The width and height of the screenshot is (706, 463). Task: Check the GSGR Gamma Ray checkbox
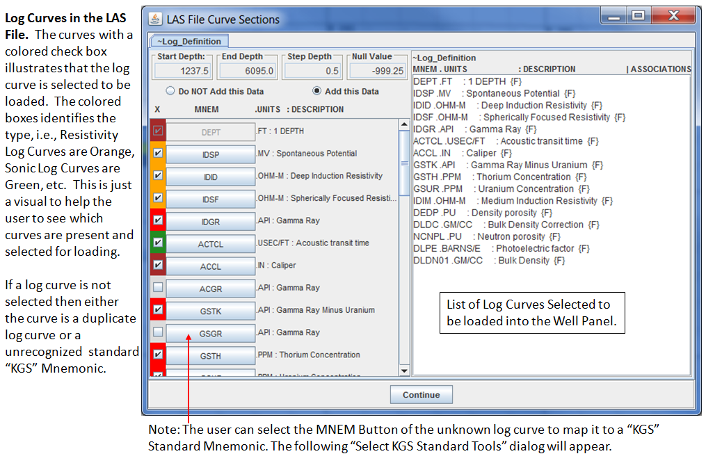click(x=158, y=332)
